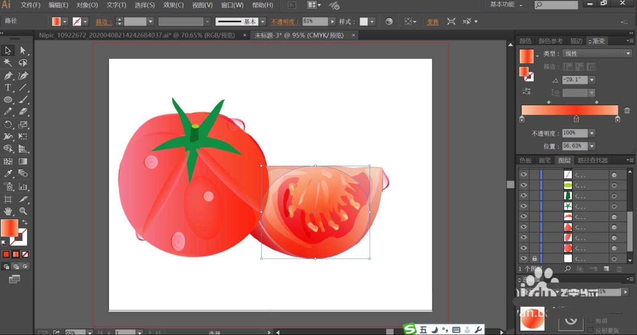Click the 变换 transform link
The width and height of the screenshot is (637, 335).
pyautogui.click(x=432, y=22)
